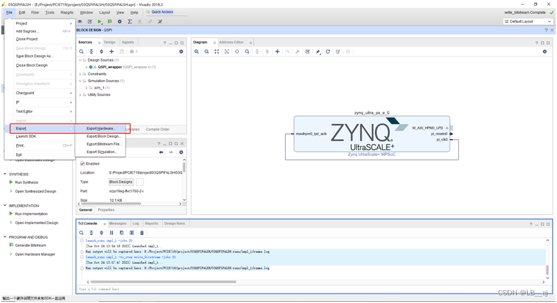The image size is (557, 303).
Task: Collapse Simulation Sources tree node
Action: click(x=80, y=81)
